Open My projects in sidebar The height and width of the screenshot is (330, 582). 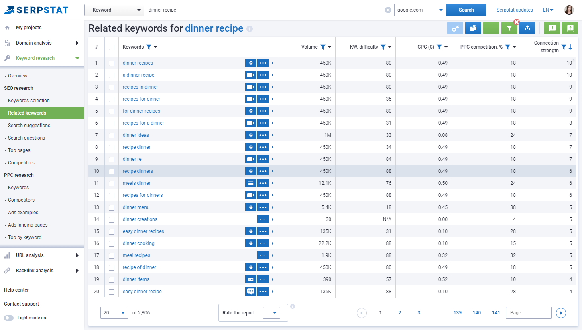pos(28,28)
